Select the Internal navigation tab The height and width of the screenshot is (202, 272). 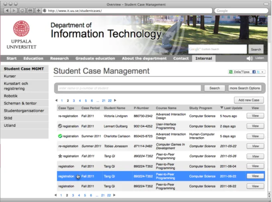click(x=204, y=58)
